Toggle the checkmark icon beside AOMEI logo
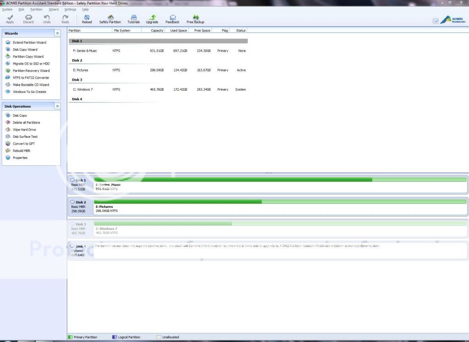 point(436,21)
